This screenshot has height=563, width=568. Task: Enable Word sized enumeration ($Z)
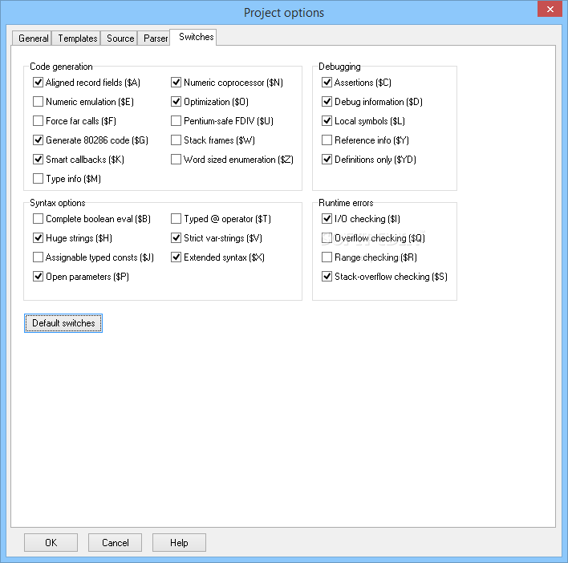176,160
